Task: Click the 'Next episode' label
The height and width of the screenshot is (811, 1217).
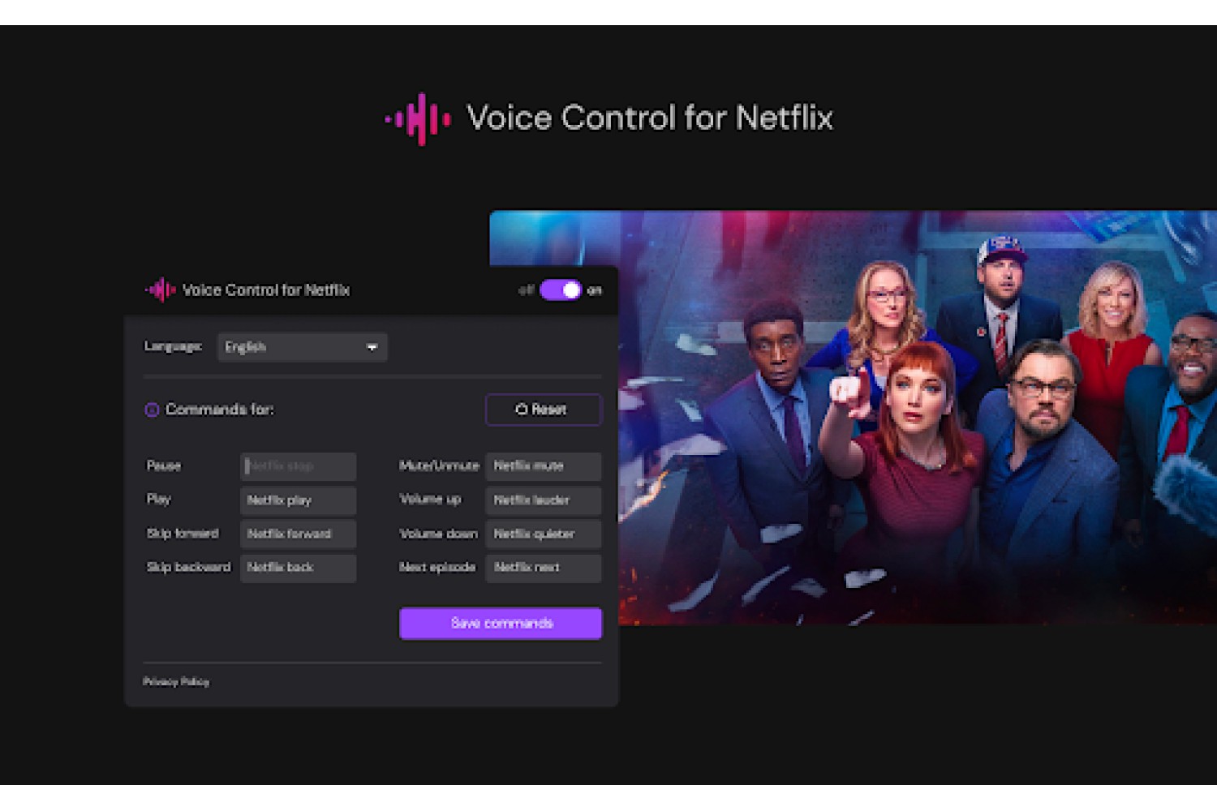Action: tap(437, 567)
